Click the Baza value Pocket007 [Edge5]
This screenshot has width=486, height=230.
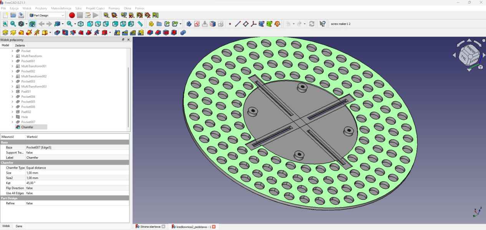pyautogui.click(x=77, y=147)
